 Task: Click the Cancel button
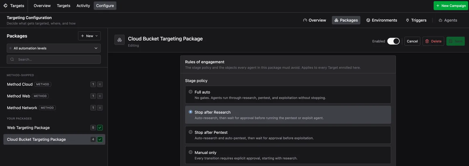click(x=412, y=41)
